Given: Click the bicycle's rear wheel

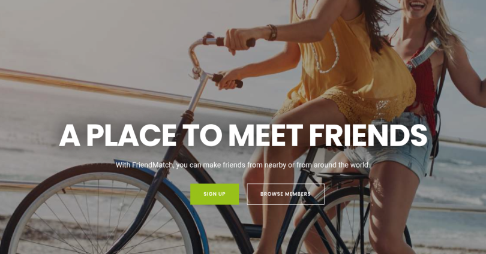Looking at the screenshot, I should (x=347, y=223).
